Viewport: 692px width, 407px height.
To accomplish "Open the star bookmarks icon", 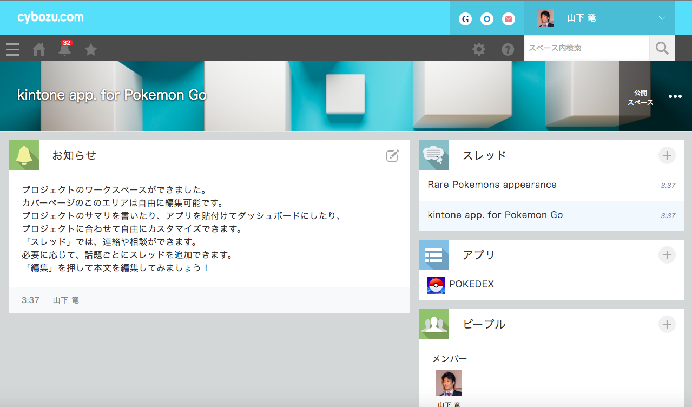I will click(91, 50).
